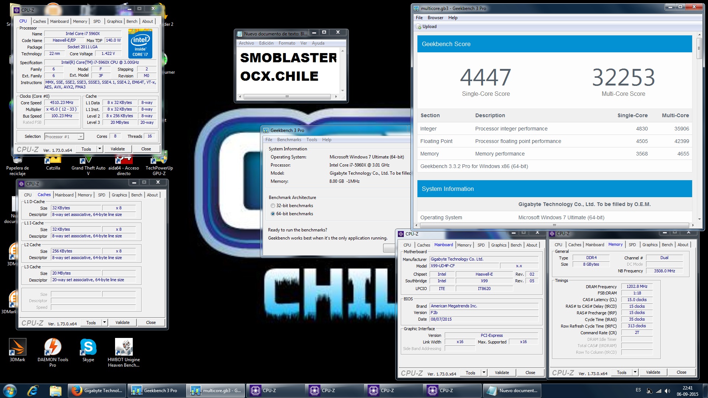Image resolution: width=708 pixels, height=398 pixels.
Task: Switch to About tab in top CPU-Z
Action: pos(147,21)
